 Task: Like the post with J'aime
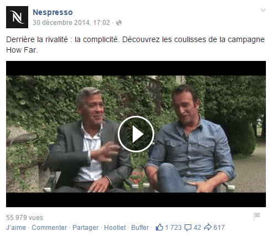pyautogui.click(x=16, y=228)
